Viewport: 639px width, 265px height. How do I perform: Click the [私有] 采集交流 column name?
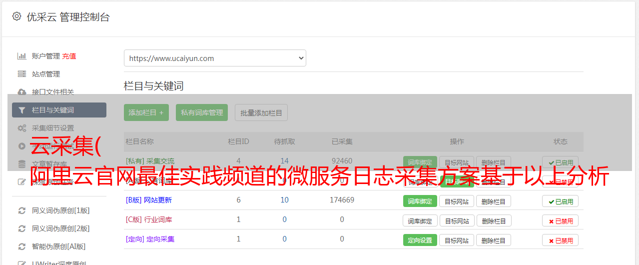(150, 161)
